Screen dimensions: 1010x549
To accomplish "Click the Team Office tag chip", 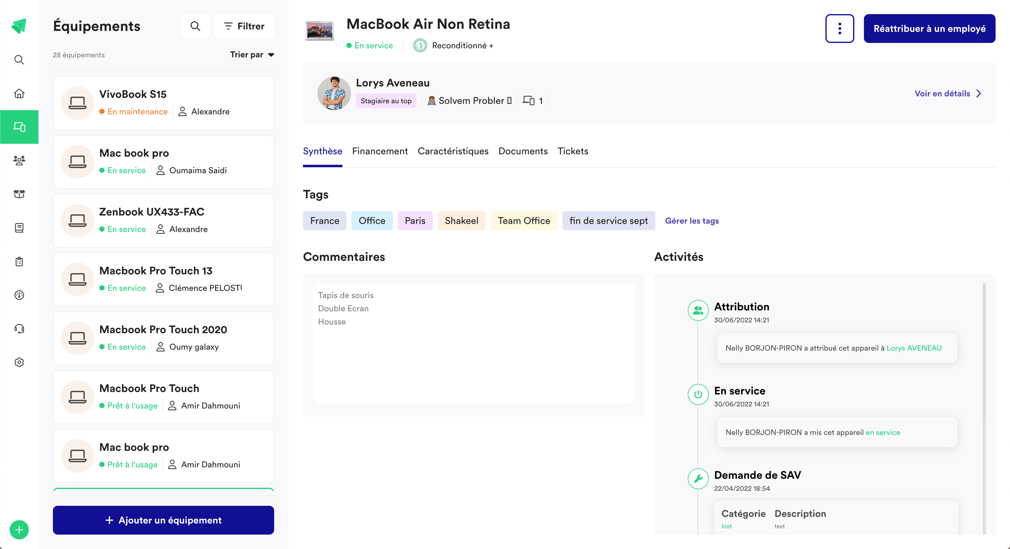I will (524, 221).
